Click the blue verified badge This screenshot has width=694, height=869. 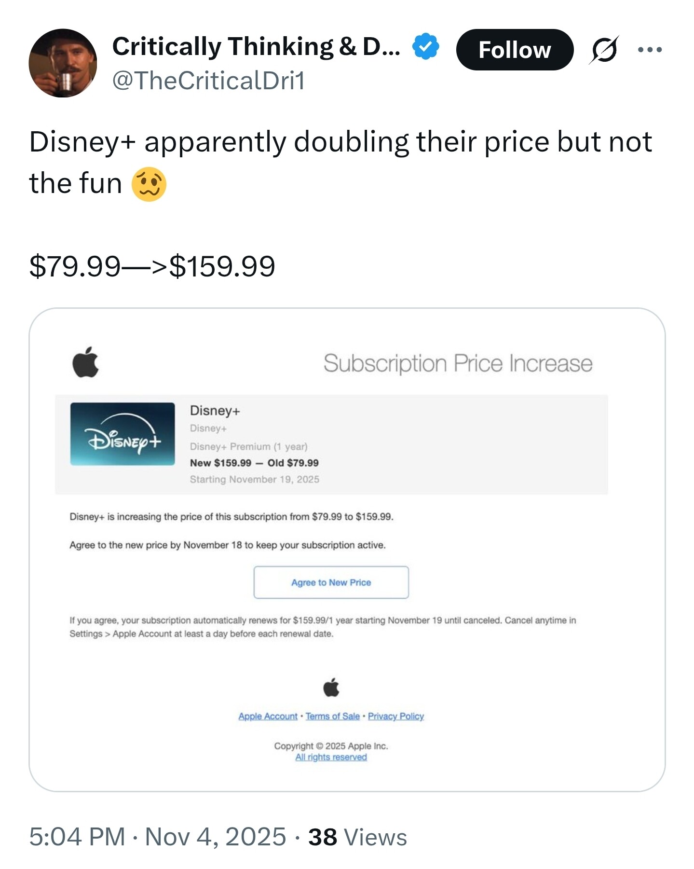coord(425,47)
